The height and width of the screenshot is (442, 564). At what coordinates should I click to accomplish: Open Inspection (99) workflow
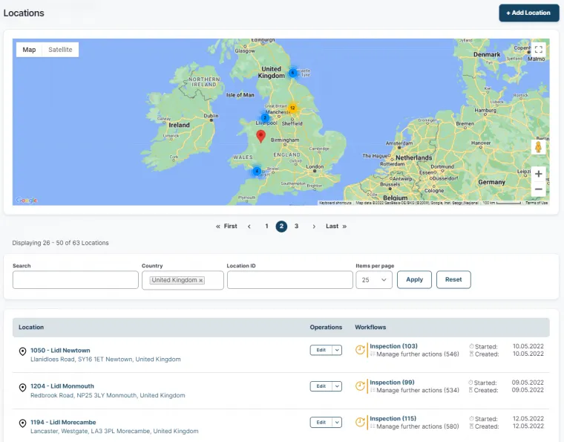[392, 383]
